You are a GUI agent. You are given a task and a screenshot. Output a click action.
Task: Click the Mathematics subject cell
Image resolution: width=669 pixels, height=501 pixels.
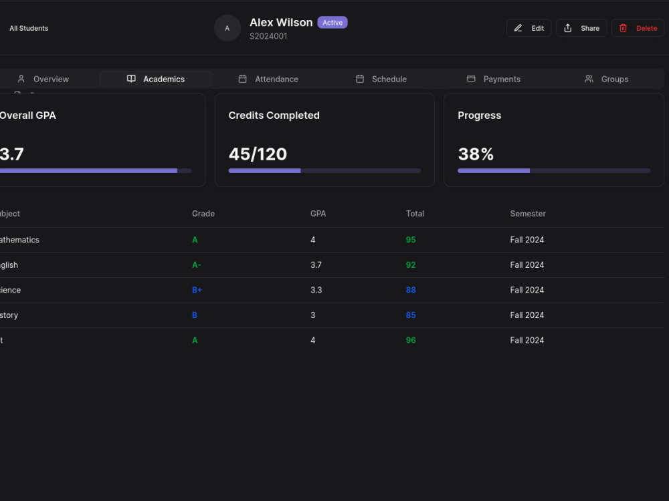click(x=19, y=240)
